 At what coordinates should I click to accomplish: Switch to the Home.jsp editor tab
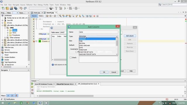[x=37, y=13]
